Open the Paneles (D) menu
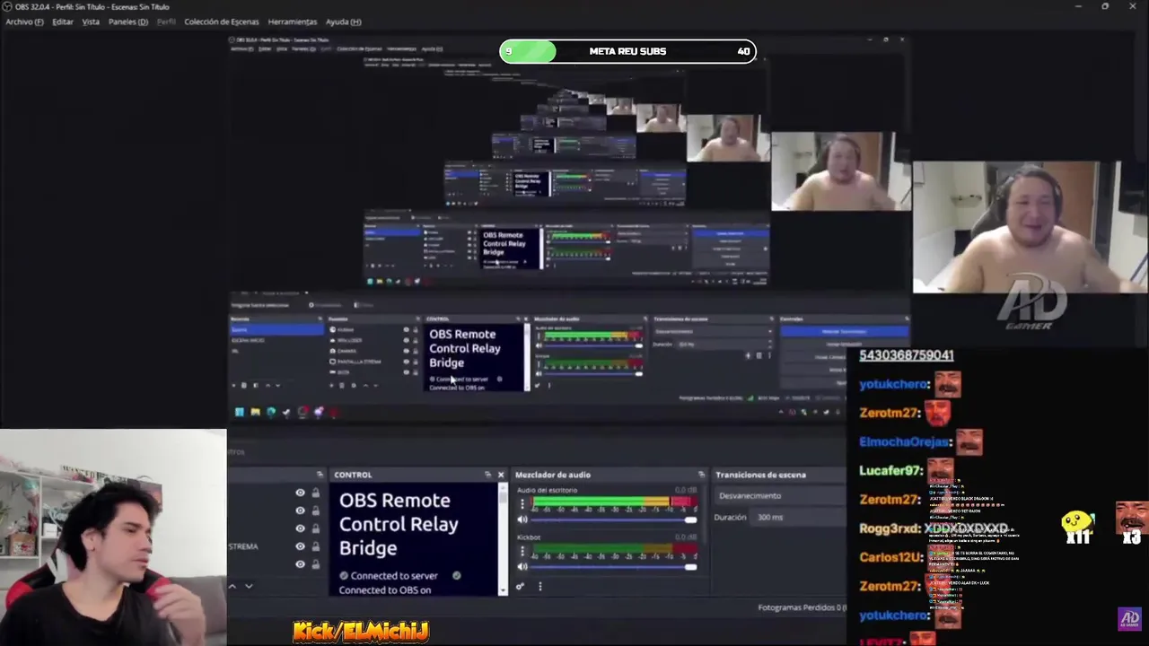This screenshot has height=646, width=1149. (x=128, y=22)
